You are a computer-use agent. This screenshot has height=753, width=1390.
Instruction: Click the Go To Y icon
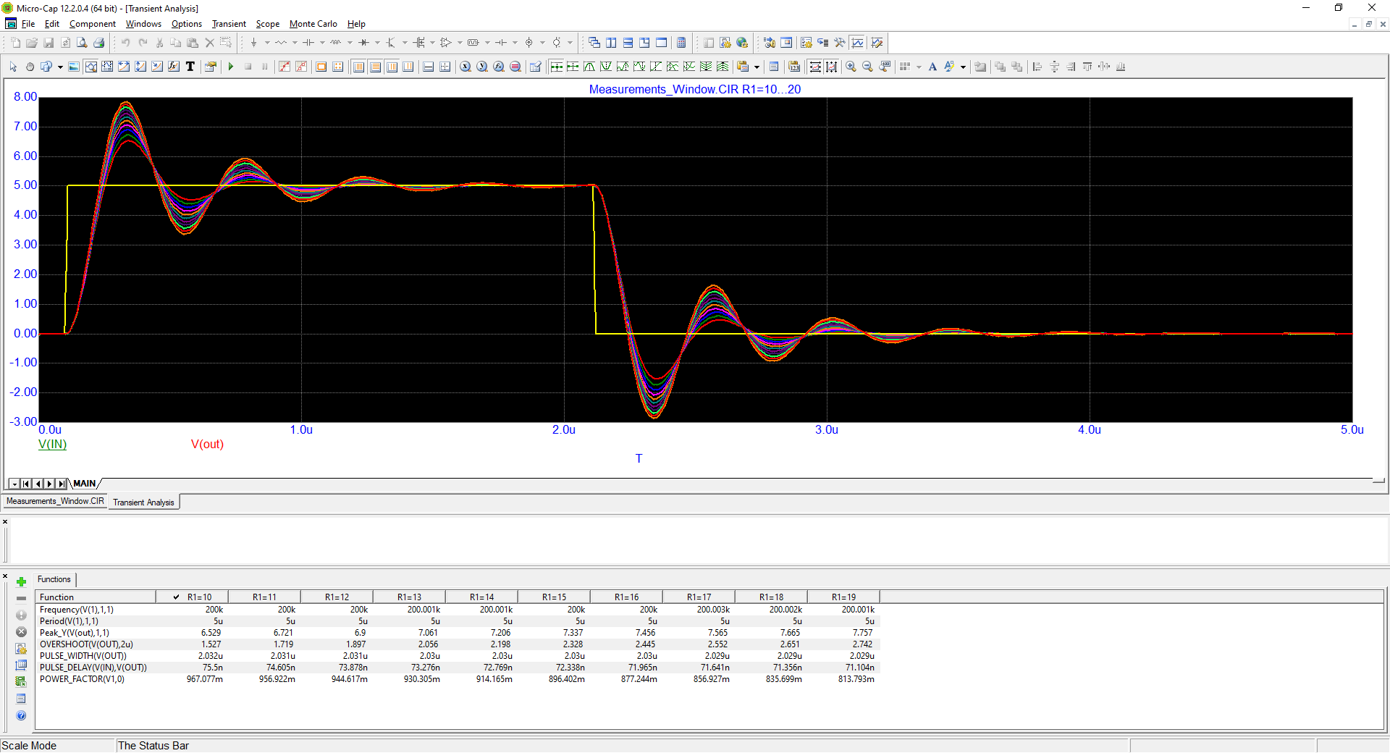(x=482, y=67)
